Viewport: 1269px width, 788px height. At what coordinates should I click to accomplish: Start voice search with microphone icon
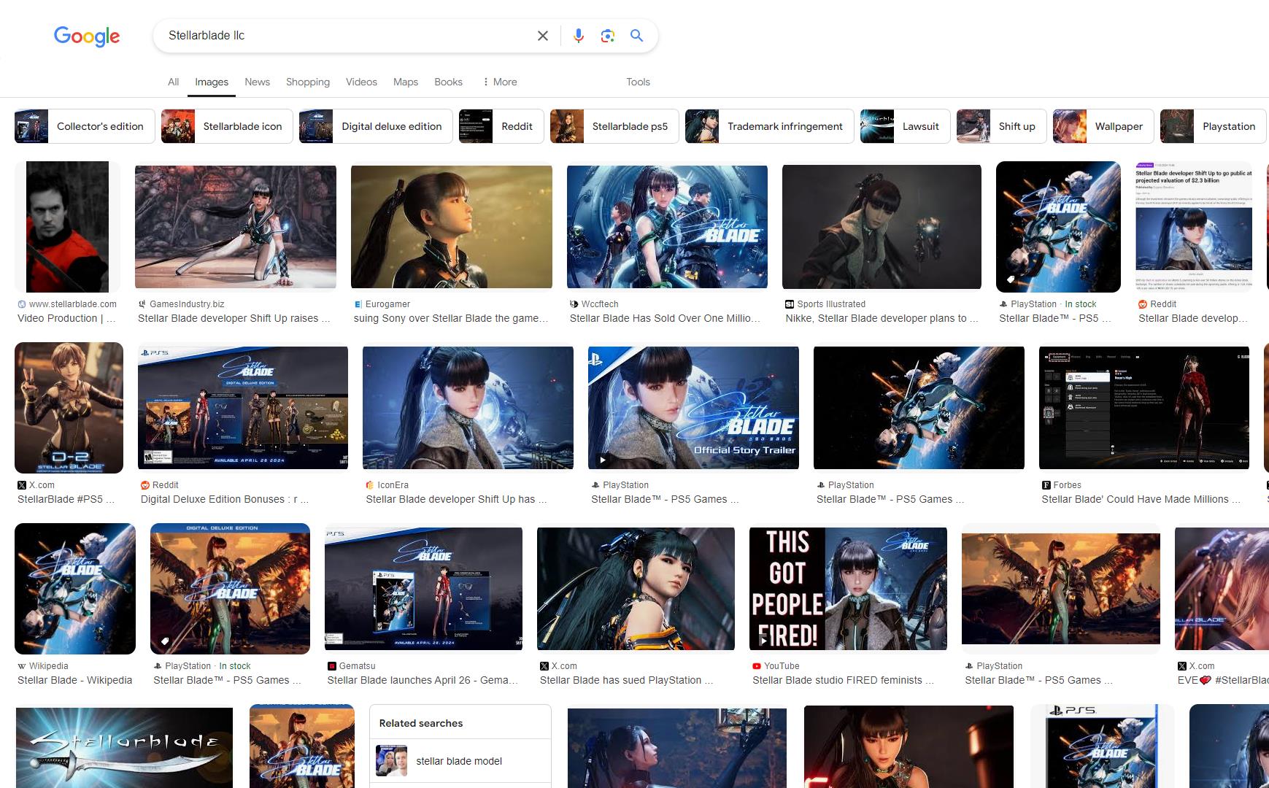(578, 36)
